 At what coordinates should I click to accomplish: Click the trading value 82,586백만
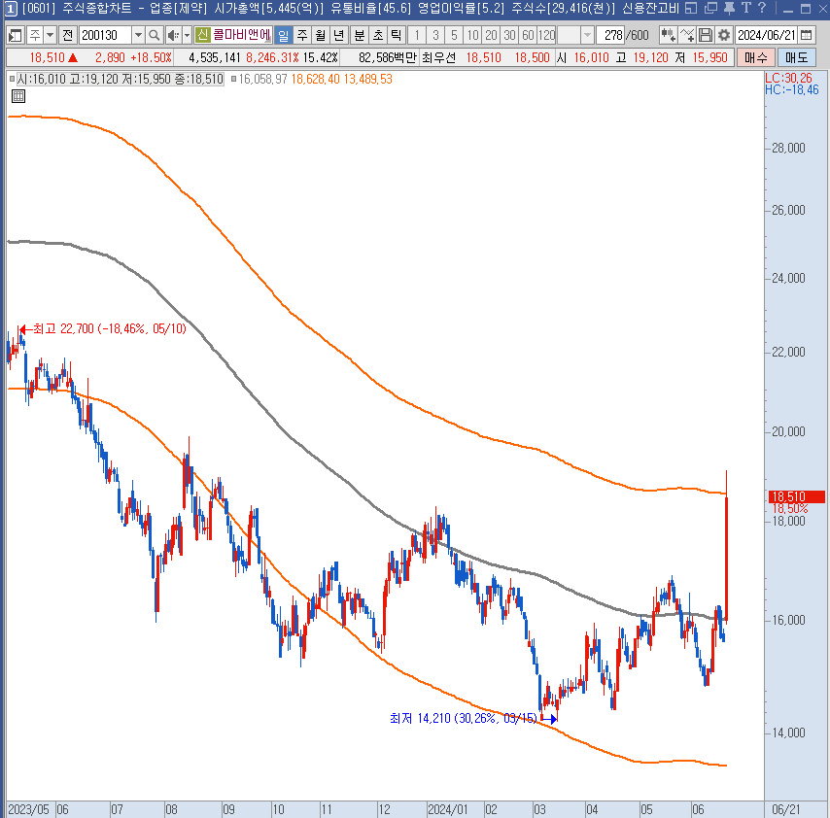coord(388,57)
